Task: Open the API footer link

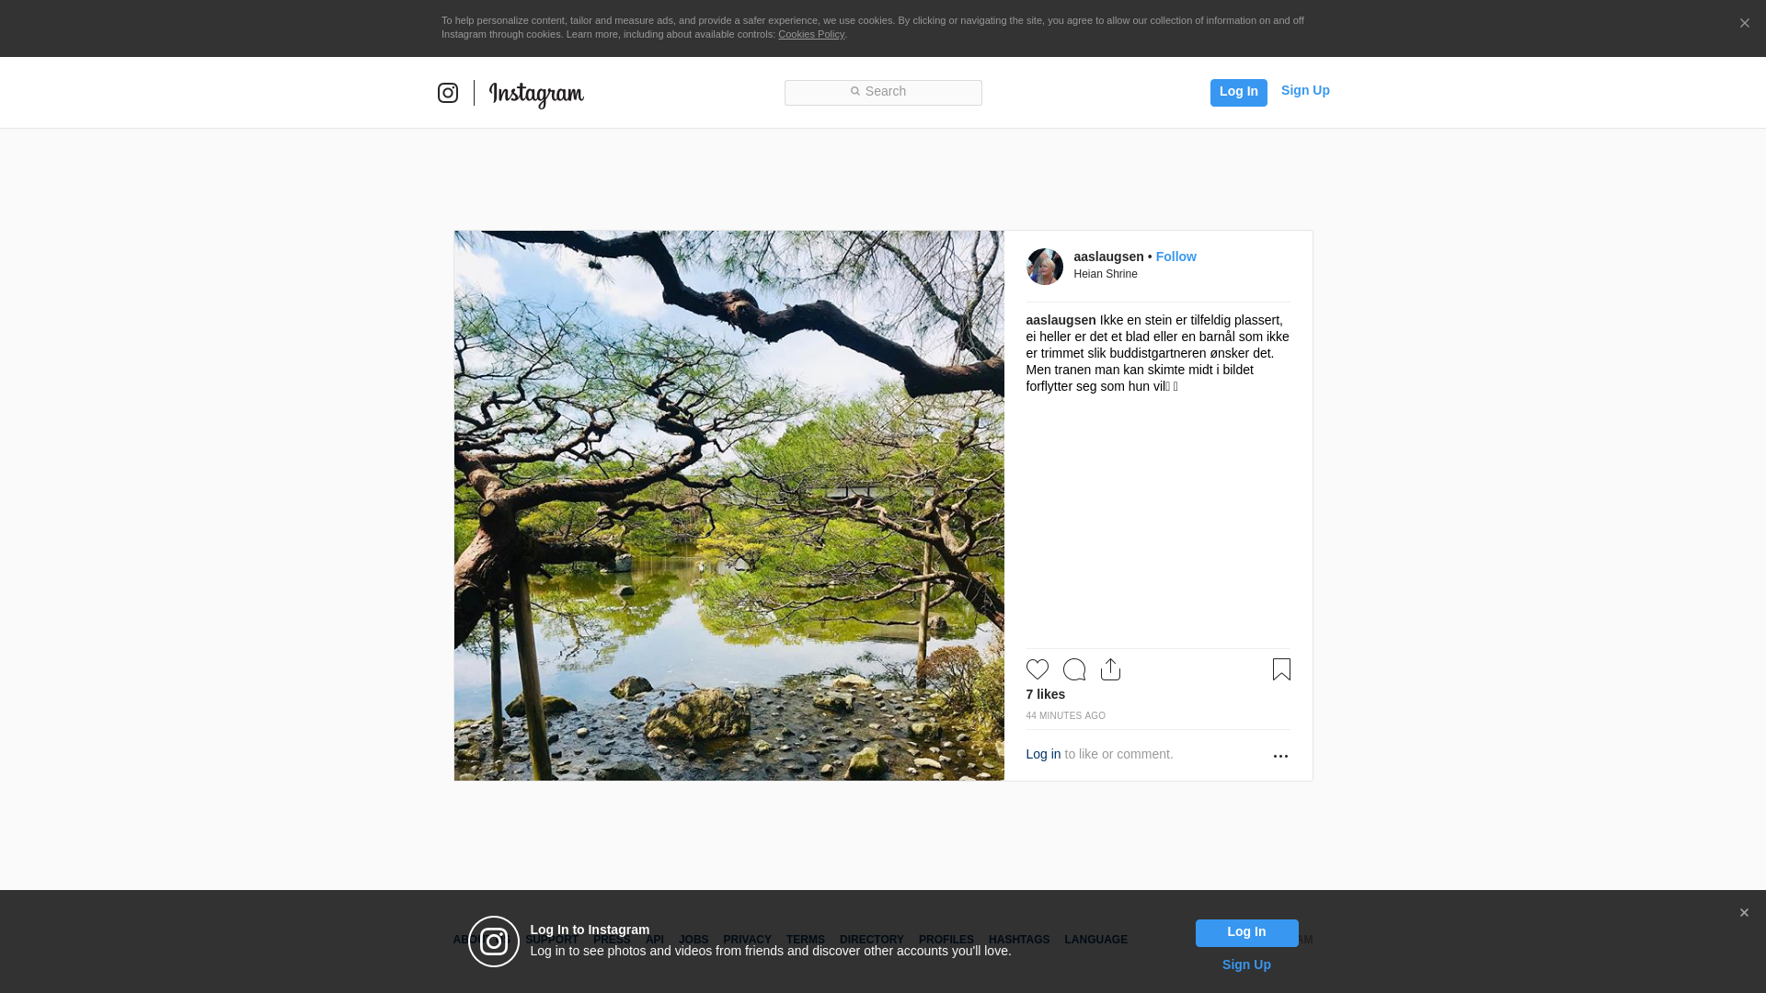Action: tap(655, 940)
